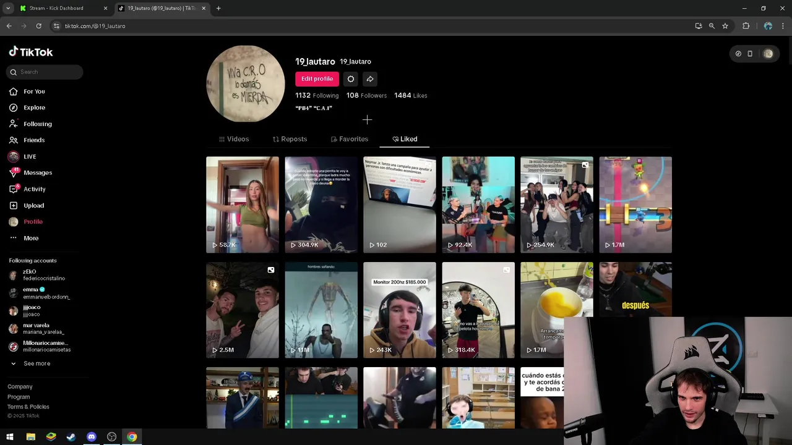Open liked video with 92.4K views
The width and height of the screenshot is (792, 445).
[x=478, y=205]
